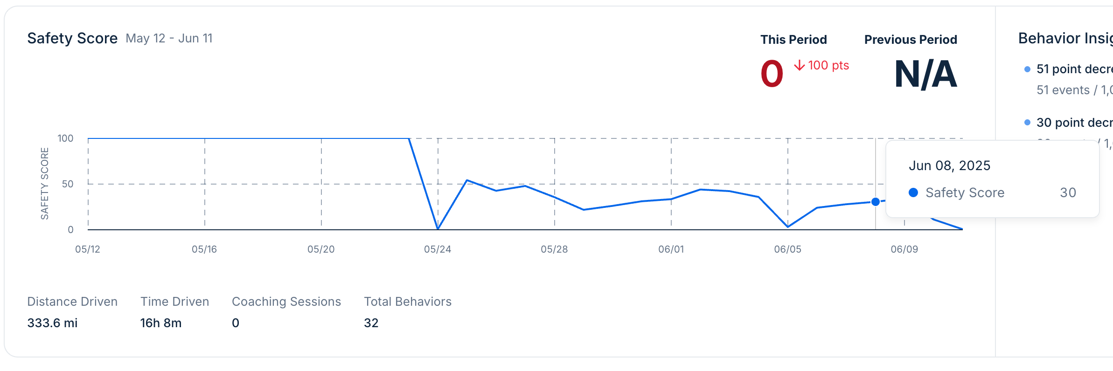The width and height of the screenshot is (1113, 371).
Task: Select the blue bullet next to 51 point decrease
Action: [1027, 69]
